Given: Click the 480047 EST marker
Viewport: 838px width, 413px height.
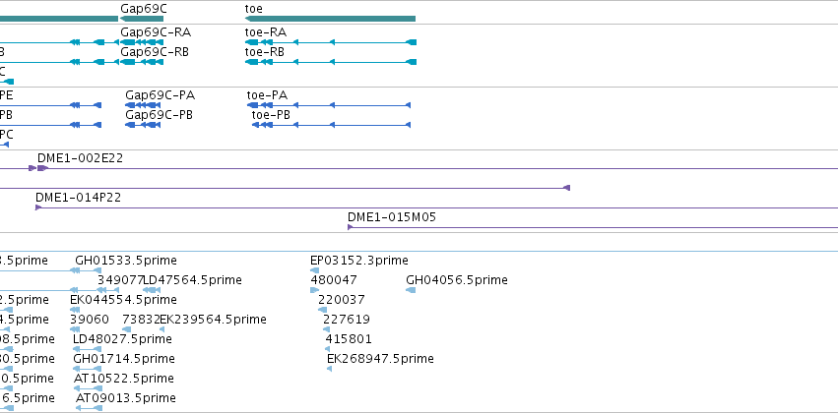Looking at the screenshot, I should (x=314, y=290).
